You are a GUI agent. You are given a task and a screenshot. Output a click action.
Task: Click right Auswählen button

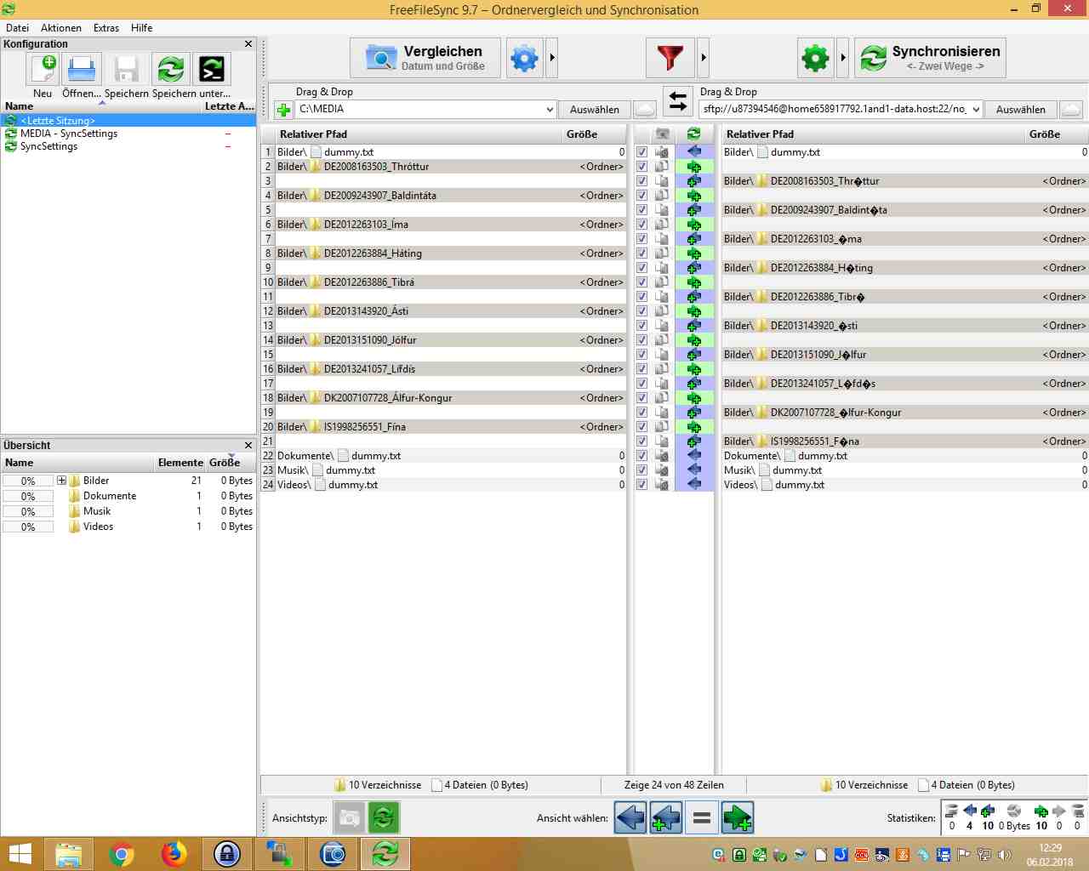point(1021,109)
